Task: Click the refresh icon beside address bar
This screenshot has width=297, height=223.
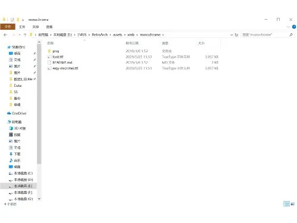Action: click(236, 35)
